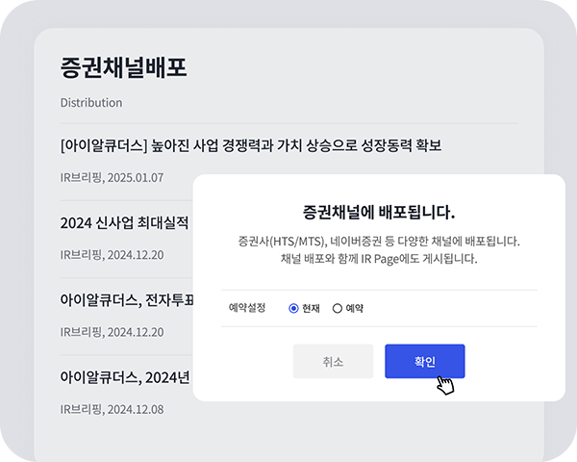Click the 증권채널에 배포됩니다. dialog title
577x462 pixels.
coord(379,212)
